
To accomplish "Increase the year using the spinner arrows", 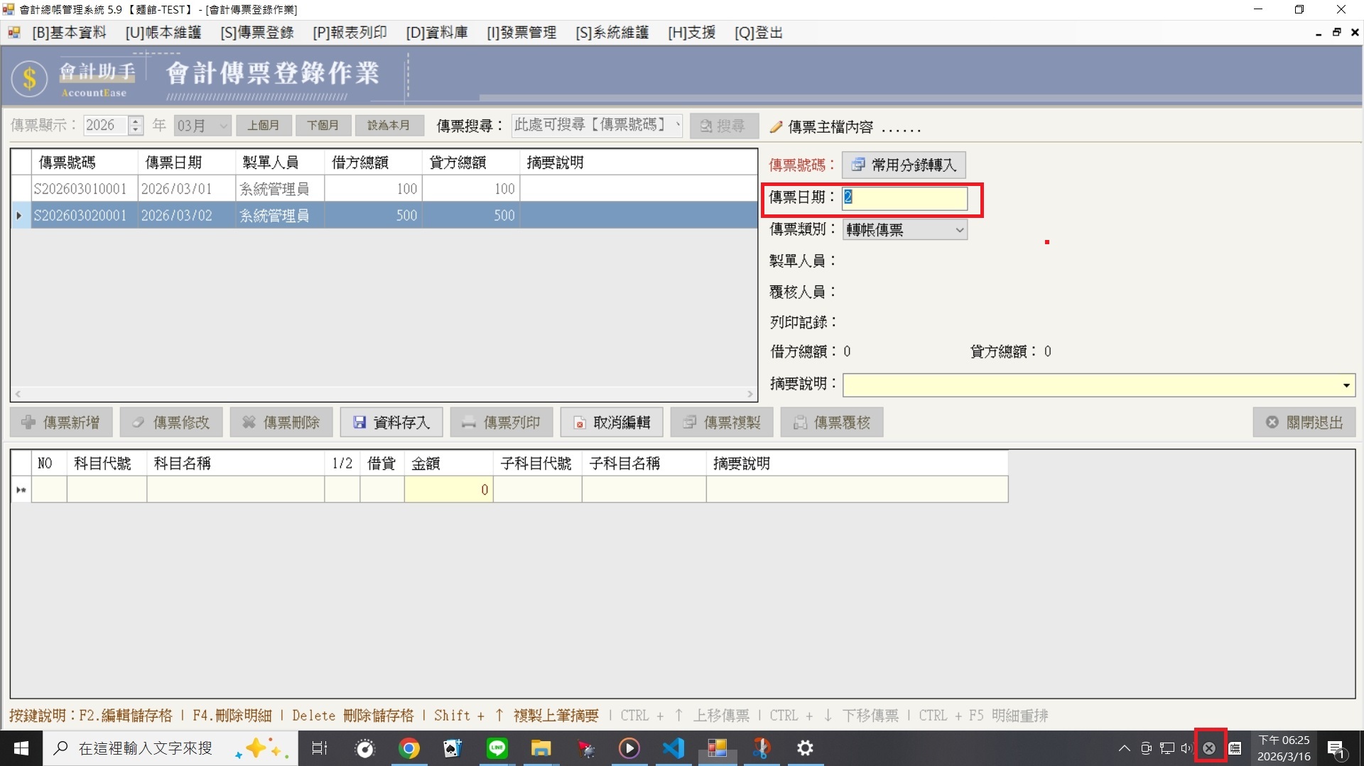I will click(x=136, y=121).
